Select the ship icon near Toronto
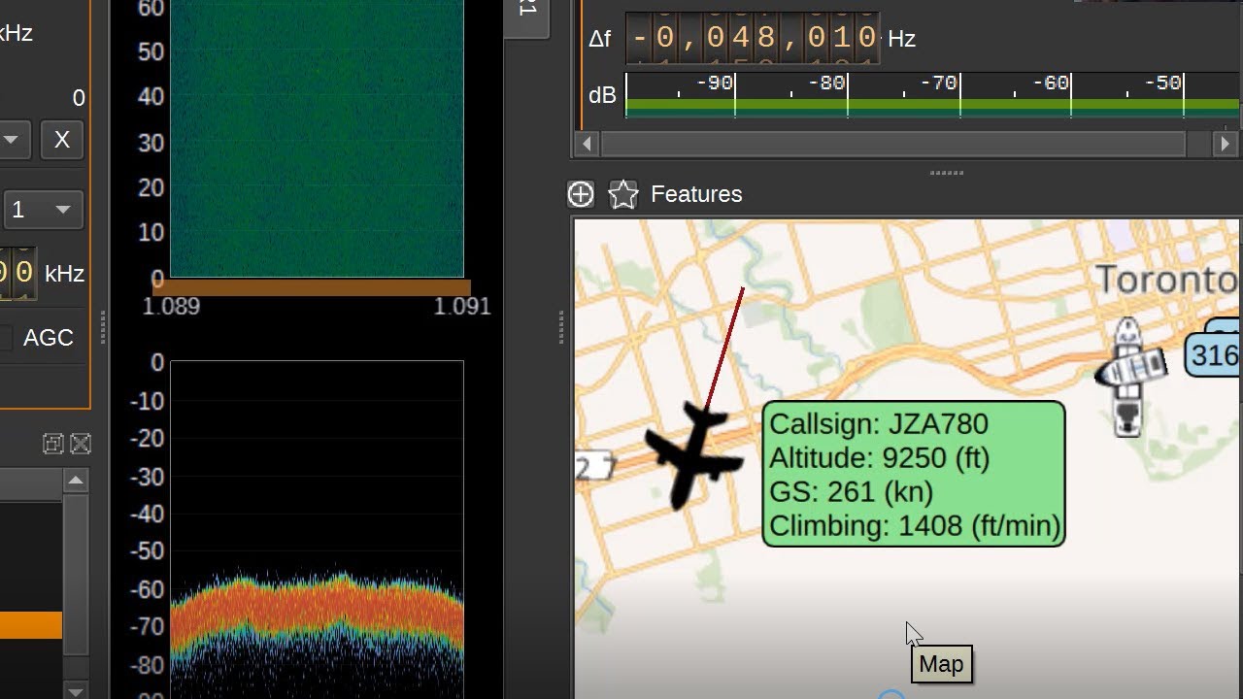Viewport: 1243px width, 699px height. (1128, 375)
